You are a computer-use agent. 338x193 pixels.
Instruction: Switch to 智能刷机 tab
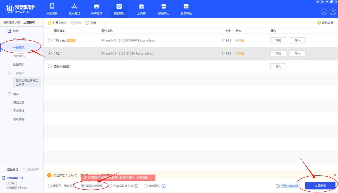point(119,9)
